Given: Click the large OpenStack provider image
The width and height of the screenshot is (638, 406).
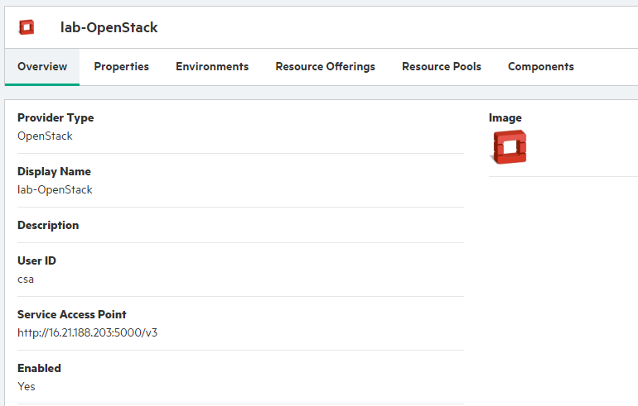Looking at the screenshot, I should tap(508, 147).
